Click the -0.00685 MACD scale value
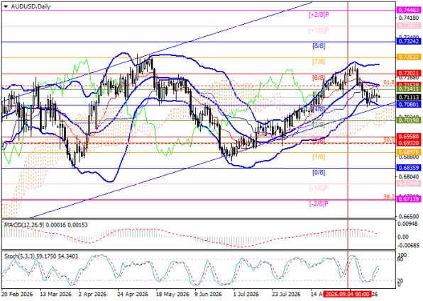 point(409,246)
